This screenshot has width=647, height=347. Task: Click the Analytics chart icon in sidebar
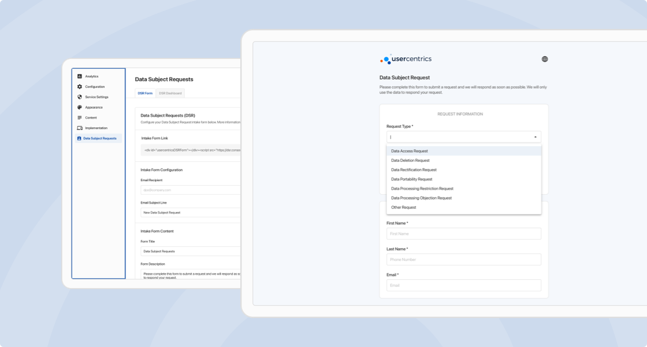click(80, 76)
